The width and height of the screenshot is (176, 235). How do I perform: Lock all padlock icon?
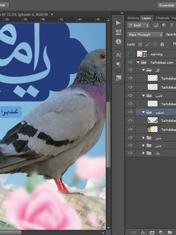point(162,44)
